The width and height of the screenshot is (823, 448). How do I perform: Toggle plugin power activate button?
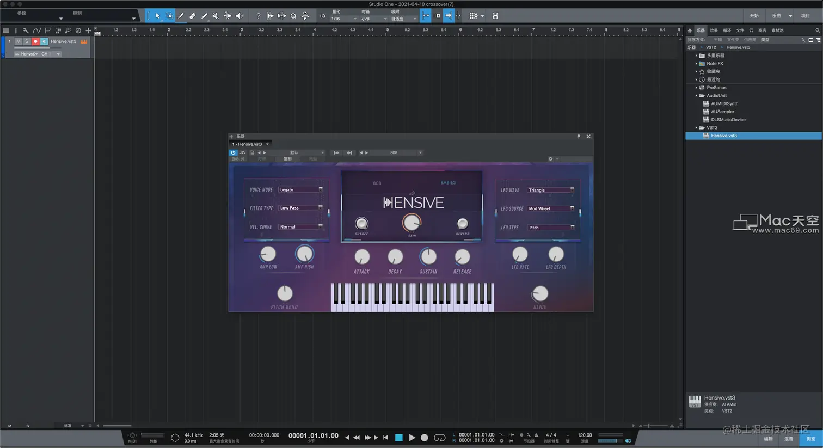click(233, 152)
